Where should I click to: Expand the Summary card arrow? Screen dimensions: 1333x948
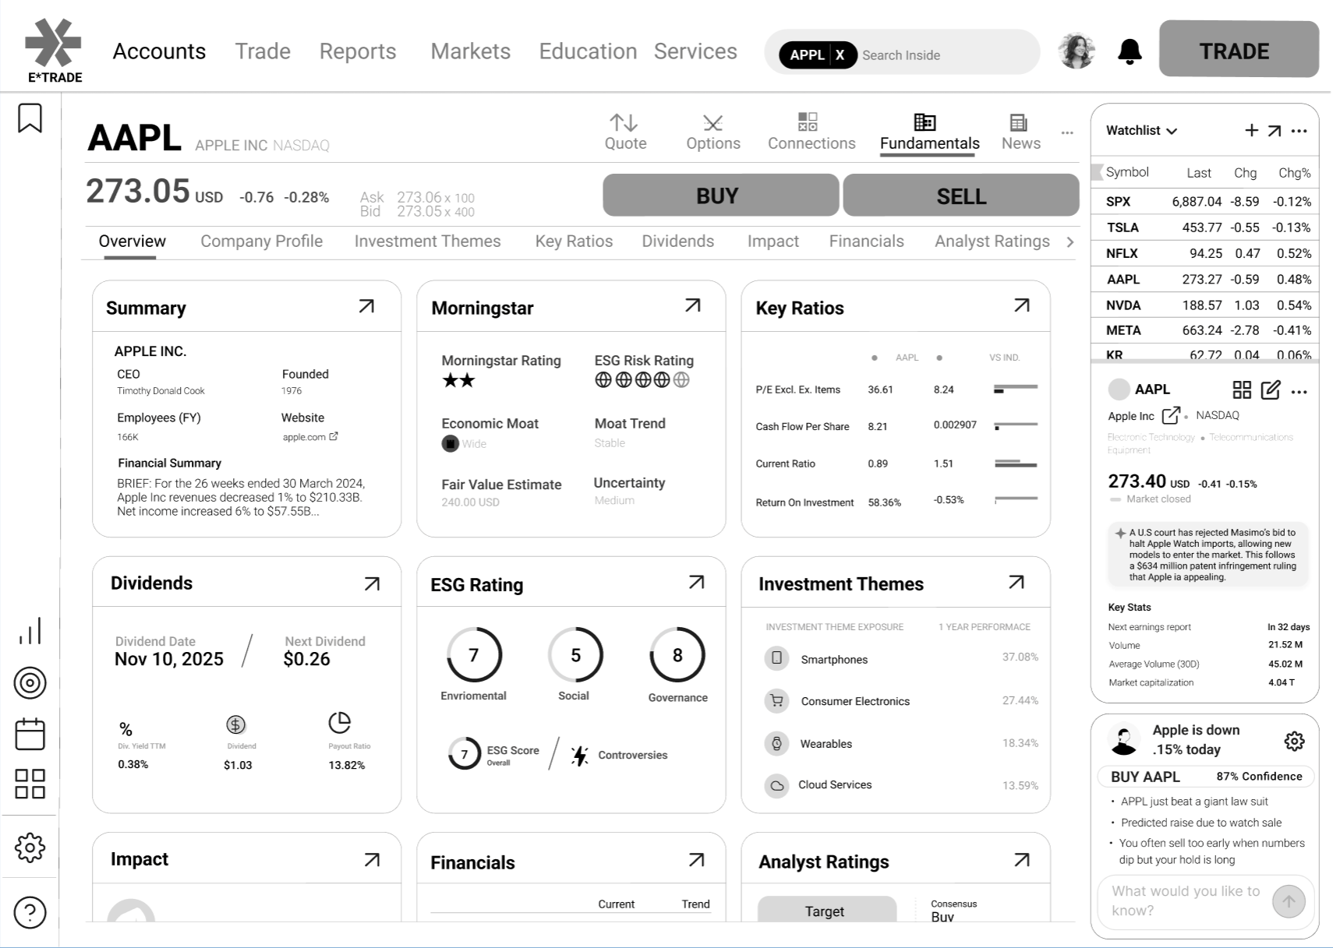point(366,306)
